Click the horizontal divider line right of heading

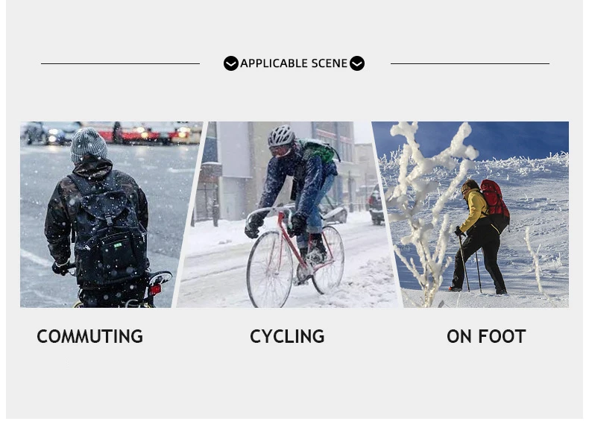470,63
